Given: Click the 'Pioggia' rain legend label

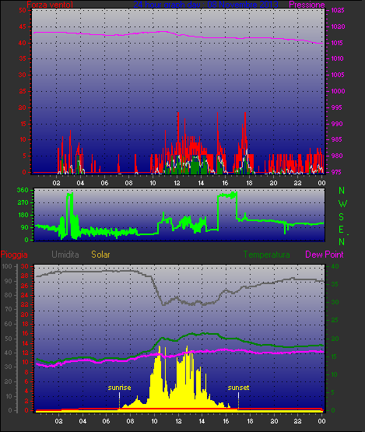Looking at the screenshot, I should click(x=14, y=255).
